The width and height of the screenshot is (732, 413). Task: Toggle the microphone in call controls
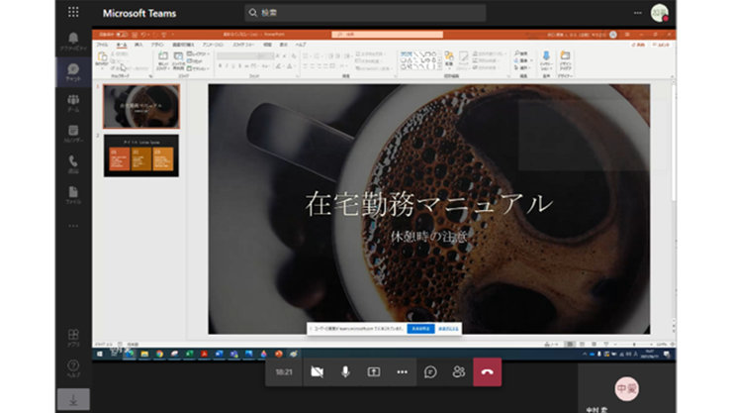345,371
